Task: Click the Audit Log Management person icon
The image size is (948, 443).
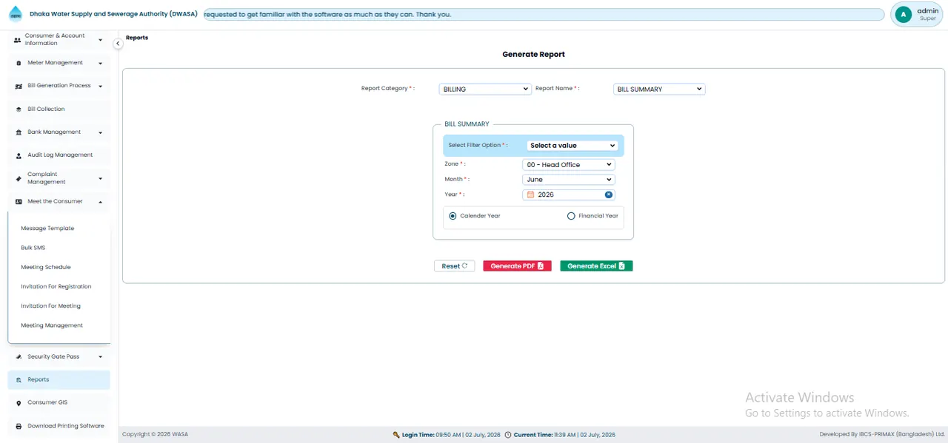Action: [x=19, y=155]
